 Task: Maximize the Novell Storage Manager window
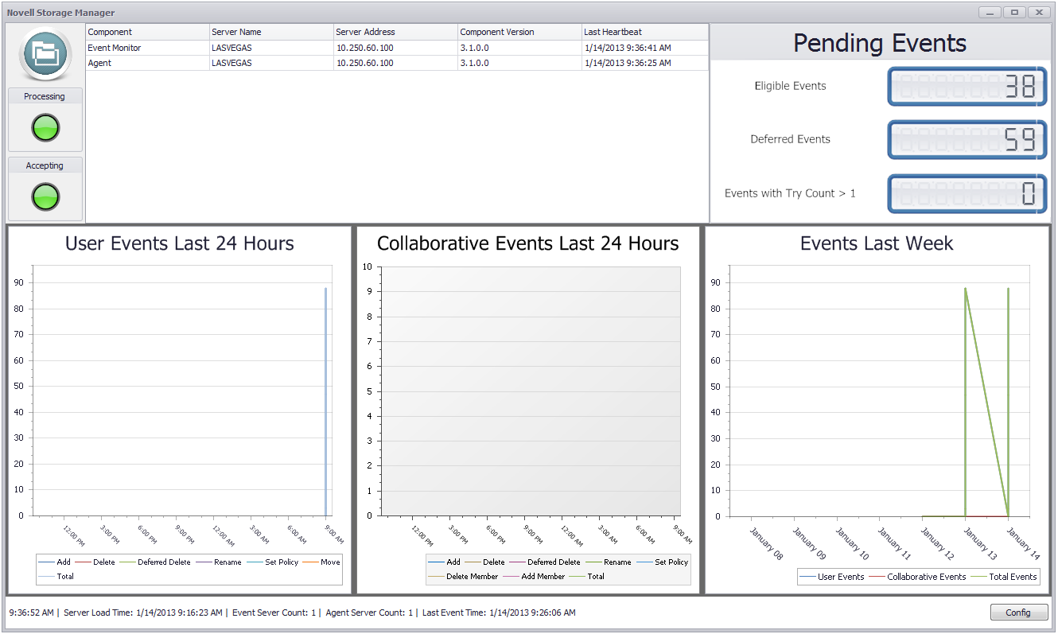pyautogui.click(x=1013, y=12)
